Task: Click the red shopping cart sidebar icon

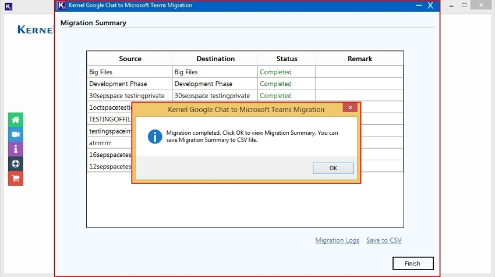Action: coord(16,178)
